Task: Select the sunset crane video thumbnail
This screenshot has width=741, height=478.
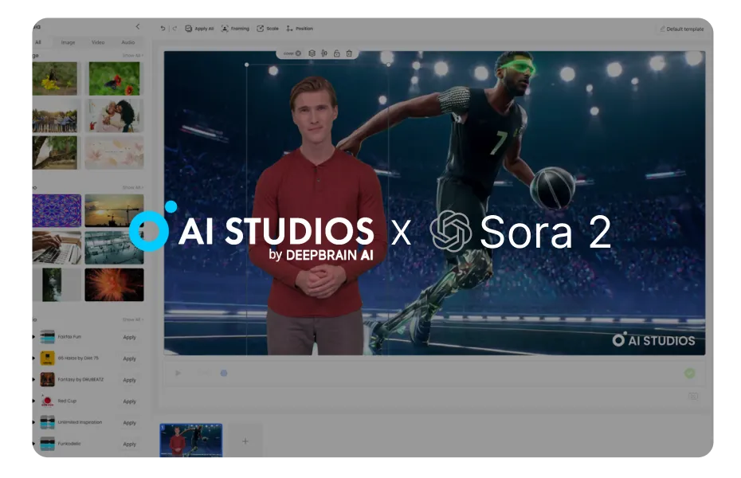Action: click(x=115, y=210)
